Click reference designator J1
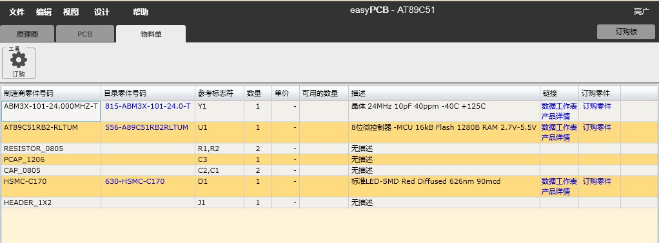The image size is (659, 243). 202,203
